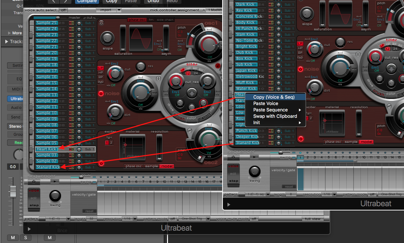Select 24 filter slope in back Ultrabeat window
Image resolution: width=404 pixels, height=243 pixels.
[x=196, y=74]
